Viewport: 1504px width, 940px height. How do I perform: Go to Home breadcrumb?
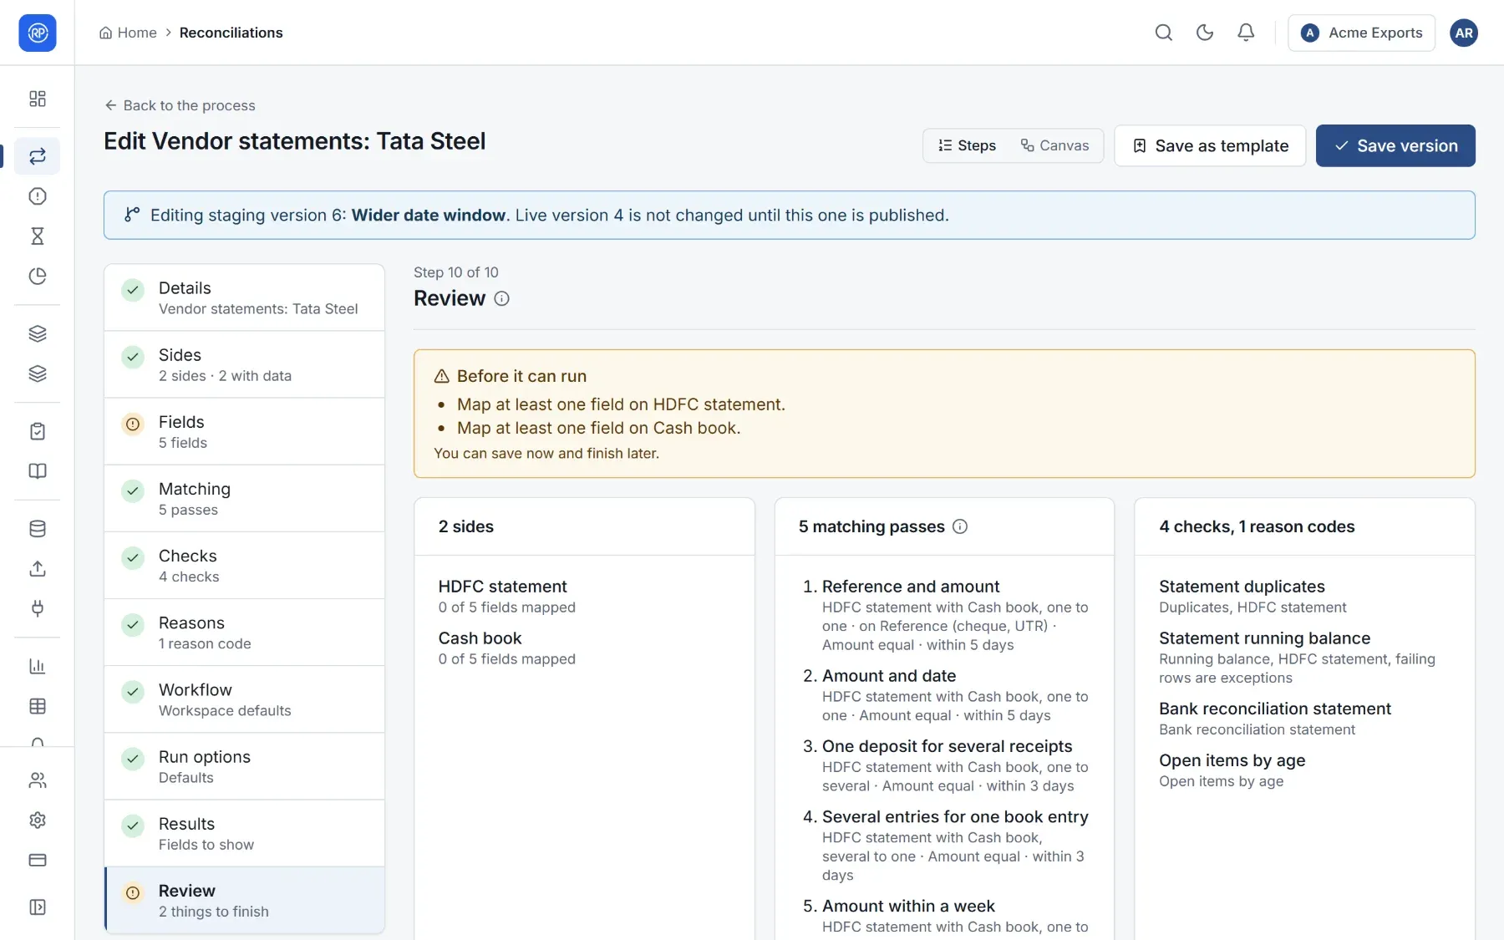(x=128, y=33)
